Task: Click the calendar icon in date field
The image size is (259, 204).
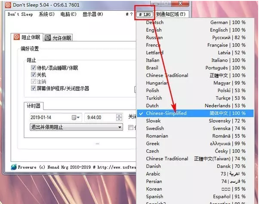Action: [74, 117]
